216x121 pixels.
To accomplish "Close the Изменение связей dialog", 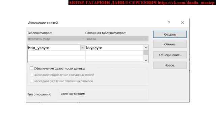I will pos(182,23).
